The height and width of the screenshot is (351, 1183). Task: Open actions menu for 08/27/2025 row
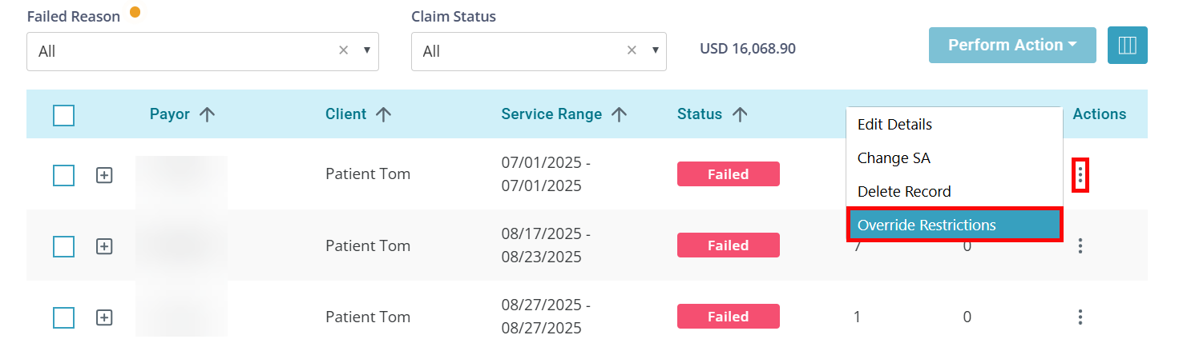pyautogui.click(x=1080, y=317)
